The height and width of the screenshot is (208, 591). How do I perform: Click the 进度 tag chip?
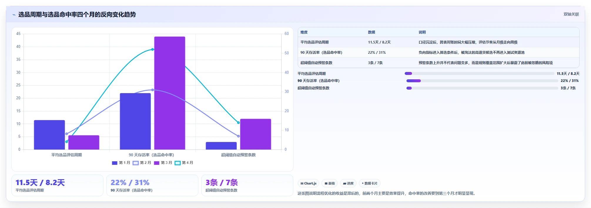click(348, 183)
